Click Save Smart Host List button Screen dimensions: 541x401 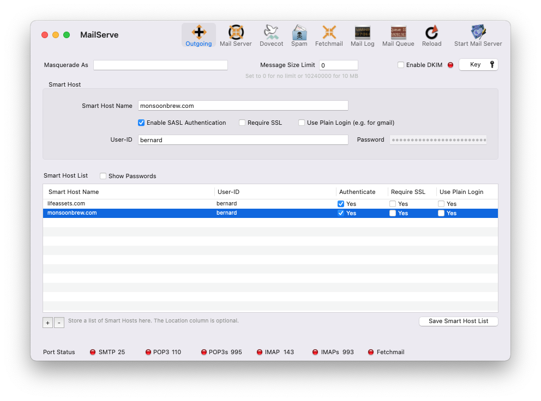point(458,321)
